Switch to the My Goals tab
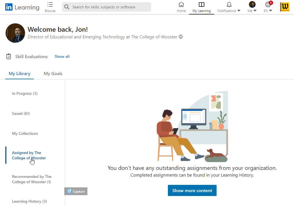The height and width of the screenshot is (206, 294). (x=53, y=74)
